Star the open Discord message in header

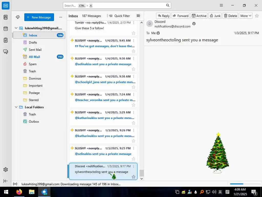click(257, 16)
